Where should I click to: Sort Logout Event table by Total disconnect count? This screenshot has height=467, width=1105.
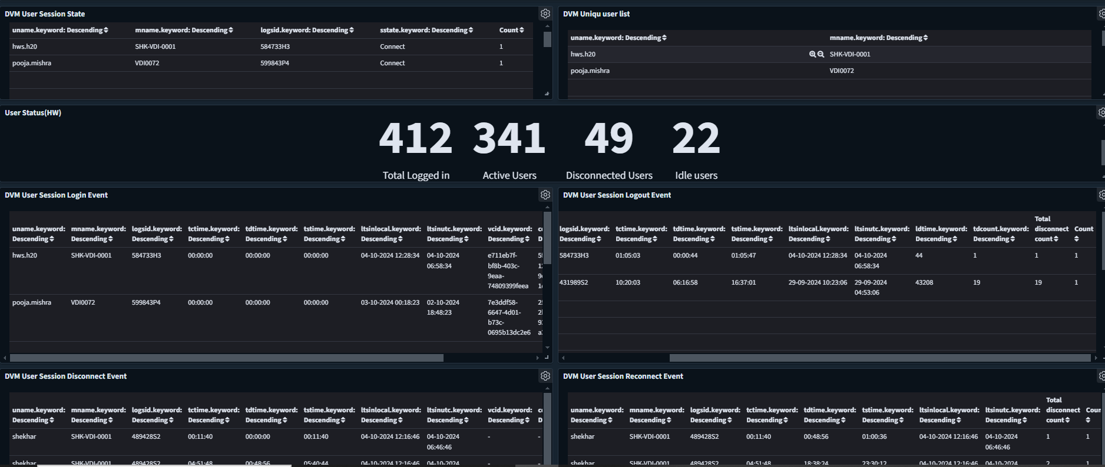click(x=1051, y=229)
